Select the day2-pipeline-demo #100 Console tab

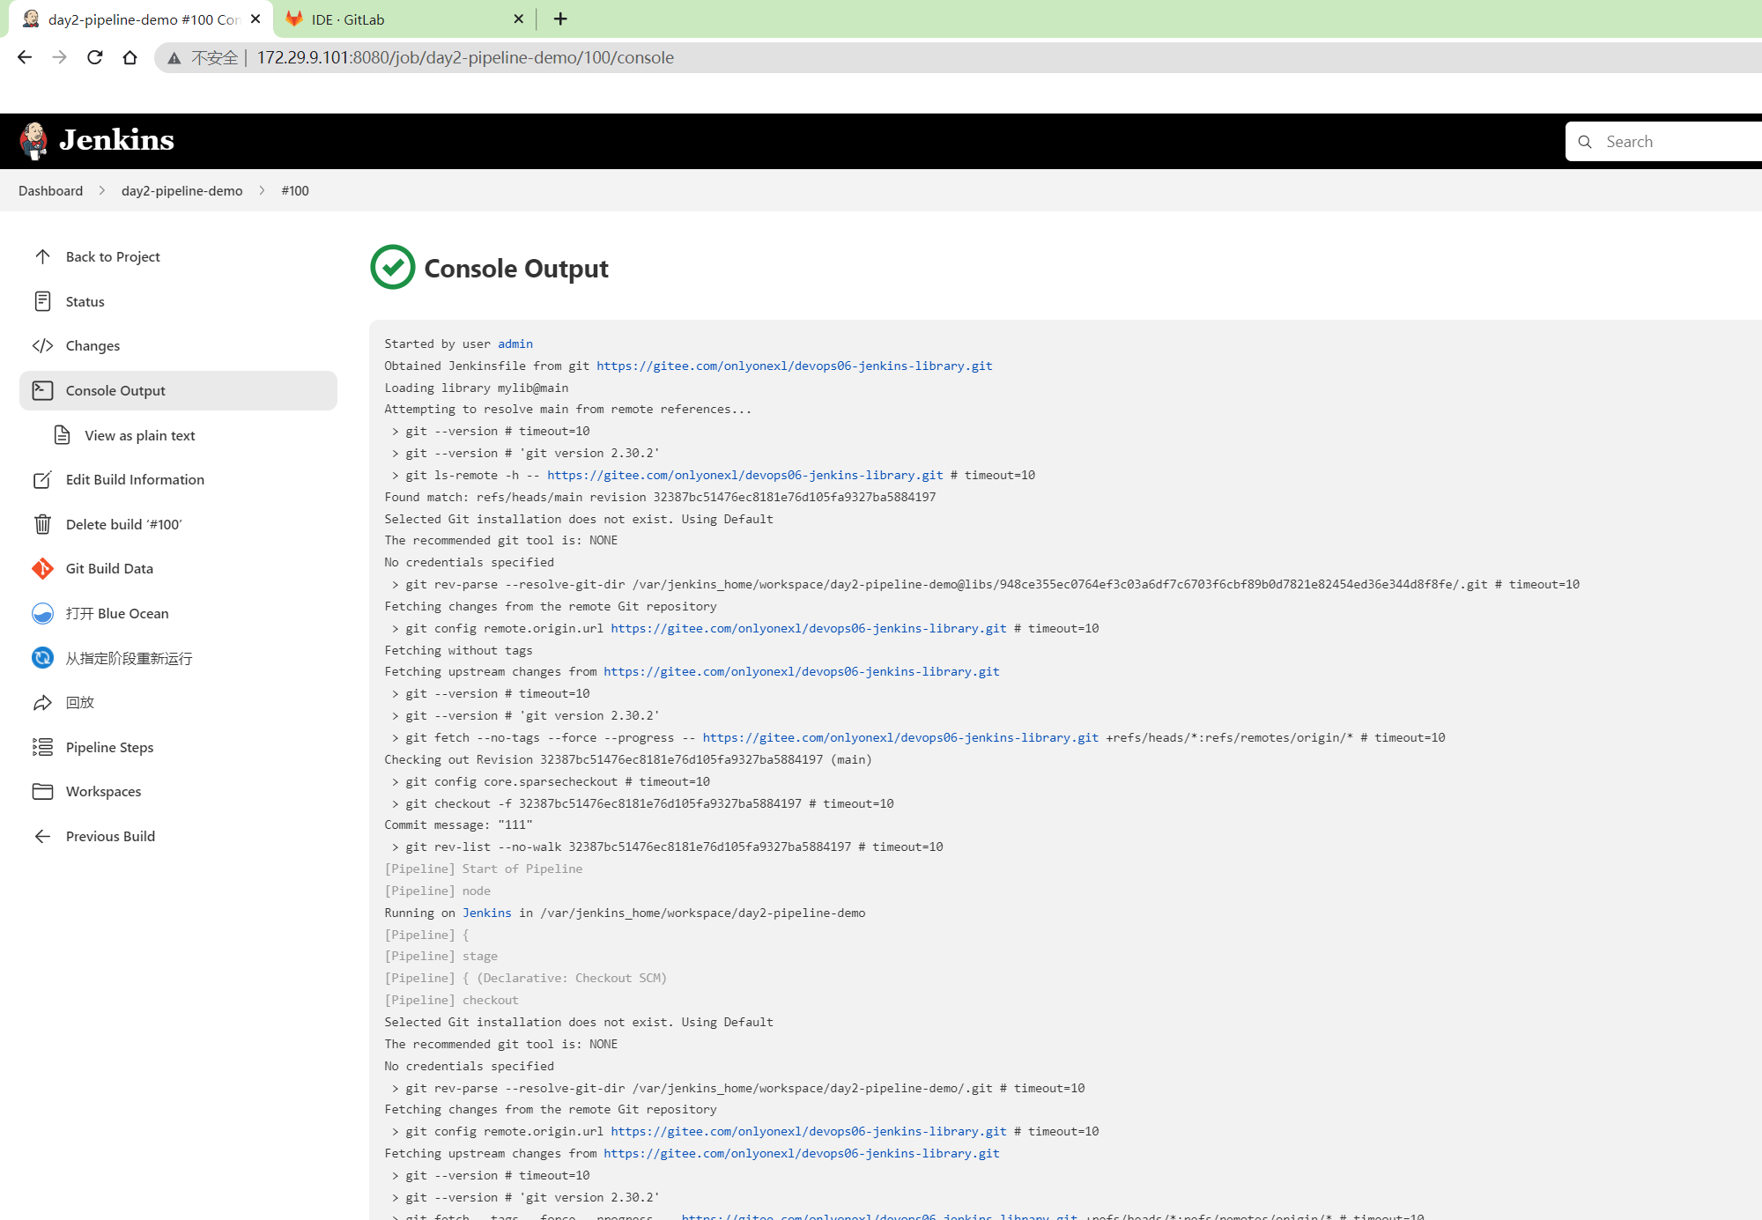[141, 18]
